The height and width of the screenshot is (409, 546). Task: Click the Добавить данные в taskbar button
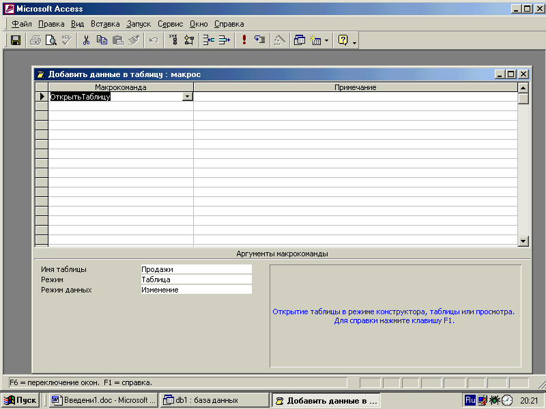tap(326, 400)
